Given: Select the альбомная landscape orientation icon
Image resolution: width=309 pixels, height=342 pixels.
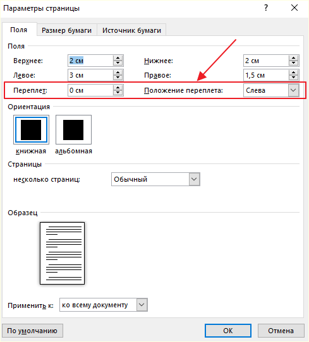Looking at the screenshot, I should tap(73, 130).
